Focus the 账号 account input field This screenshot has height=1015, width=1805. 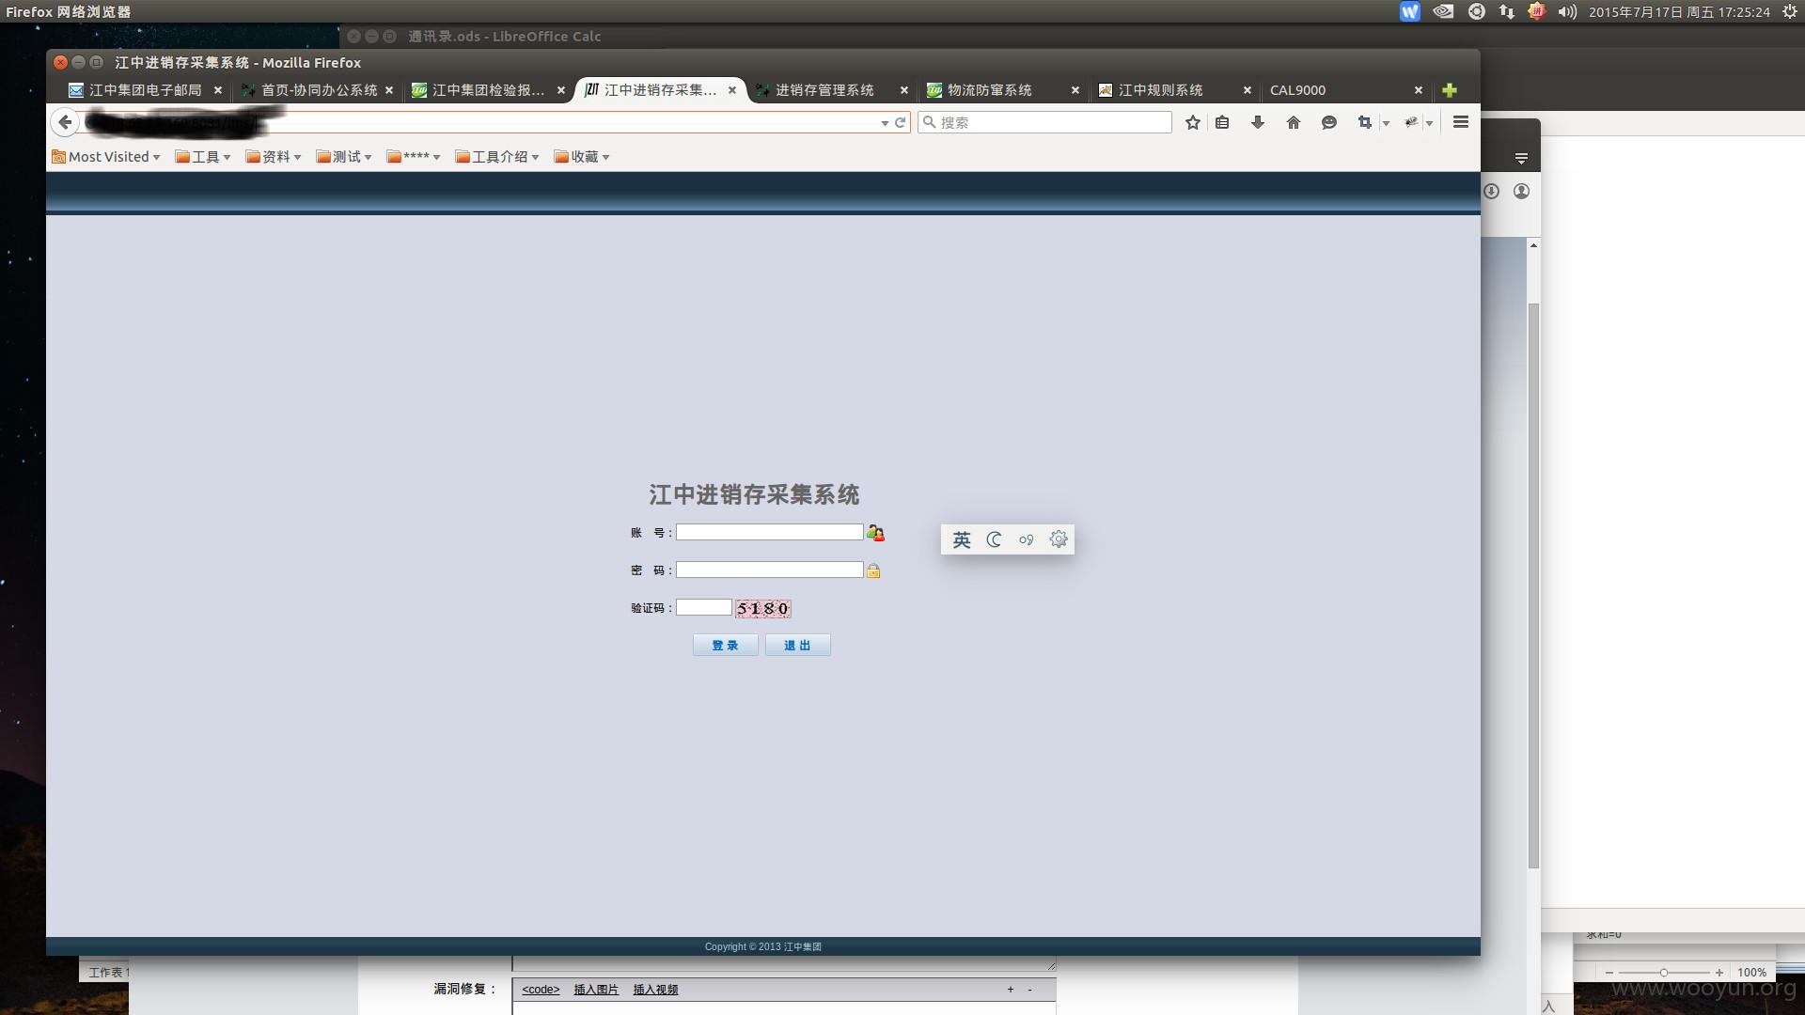[x=769, y=533]
